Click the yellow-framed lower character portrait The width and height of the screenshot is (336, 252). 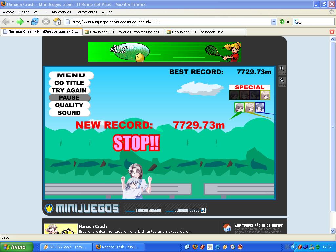pyautogui.click(x=250, y=107)
